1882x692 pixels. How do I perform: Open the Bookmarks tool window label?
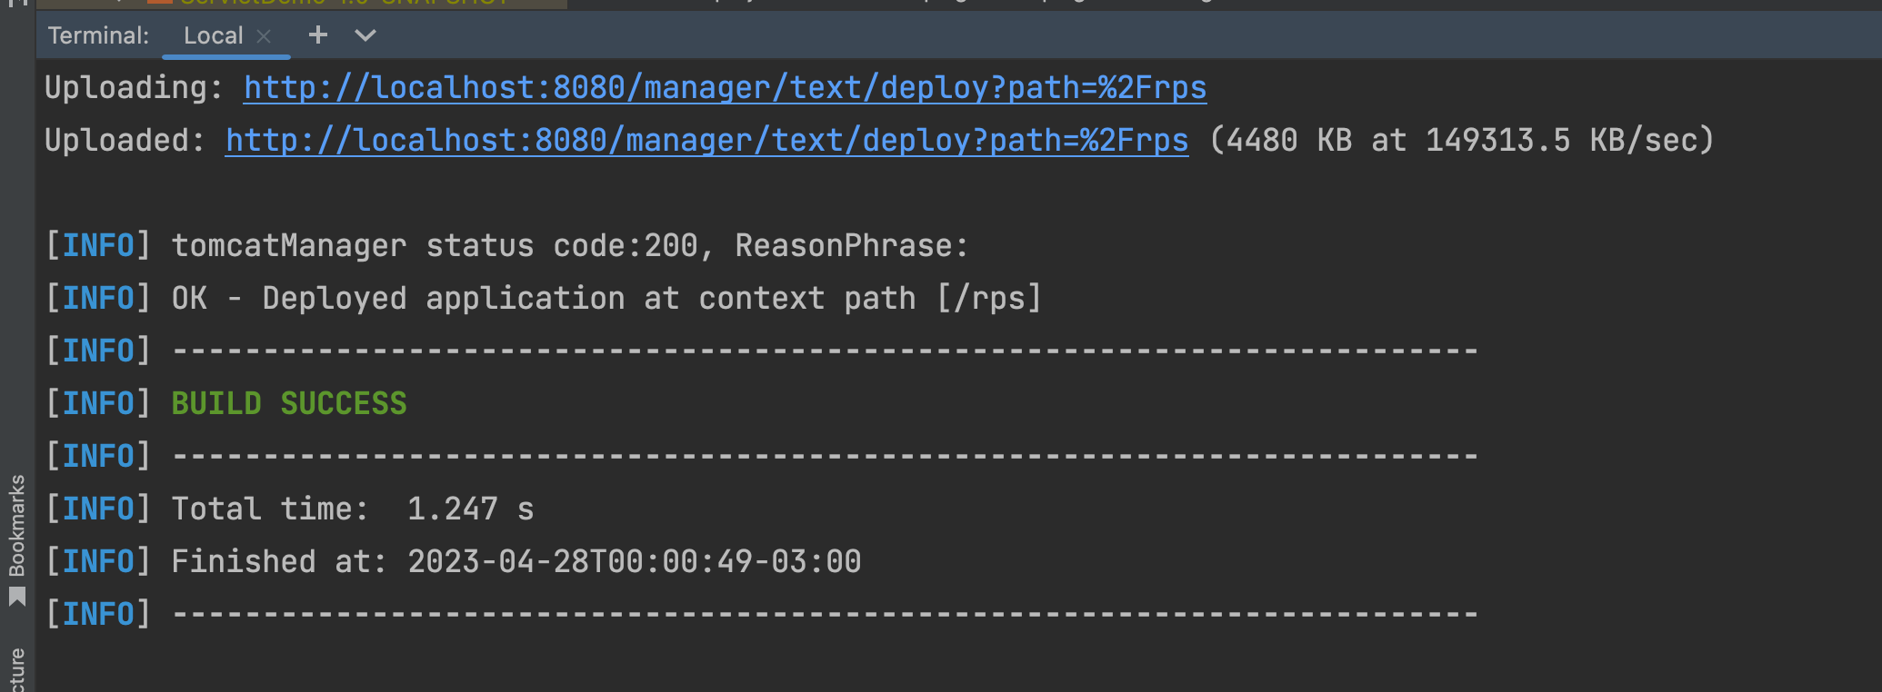(x=16, y=526)
